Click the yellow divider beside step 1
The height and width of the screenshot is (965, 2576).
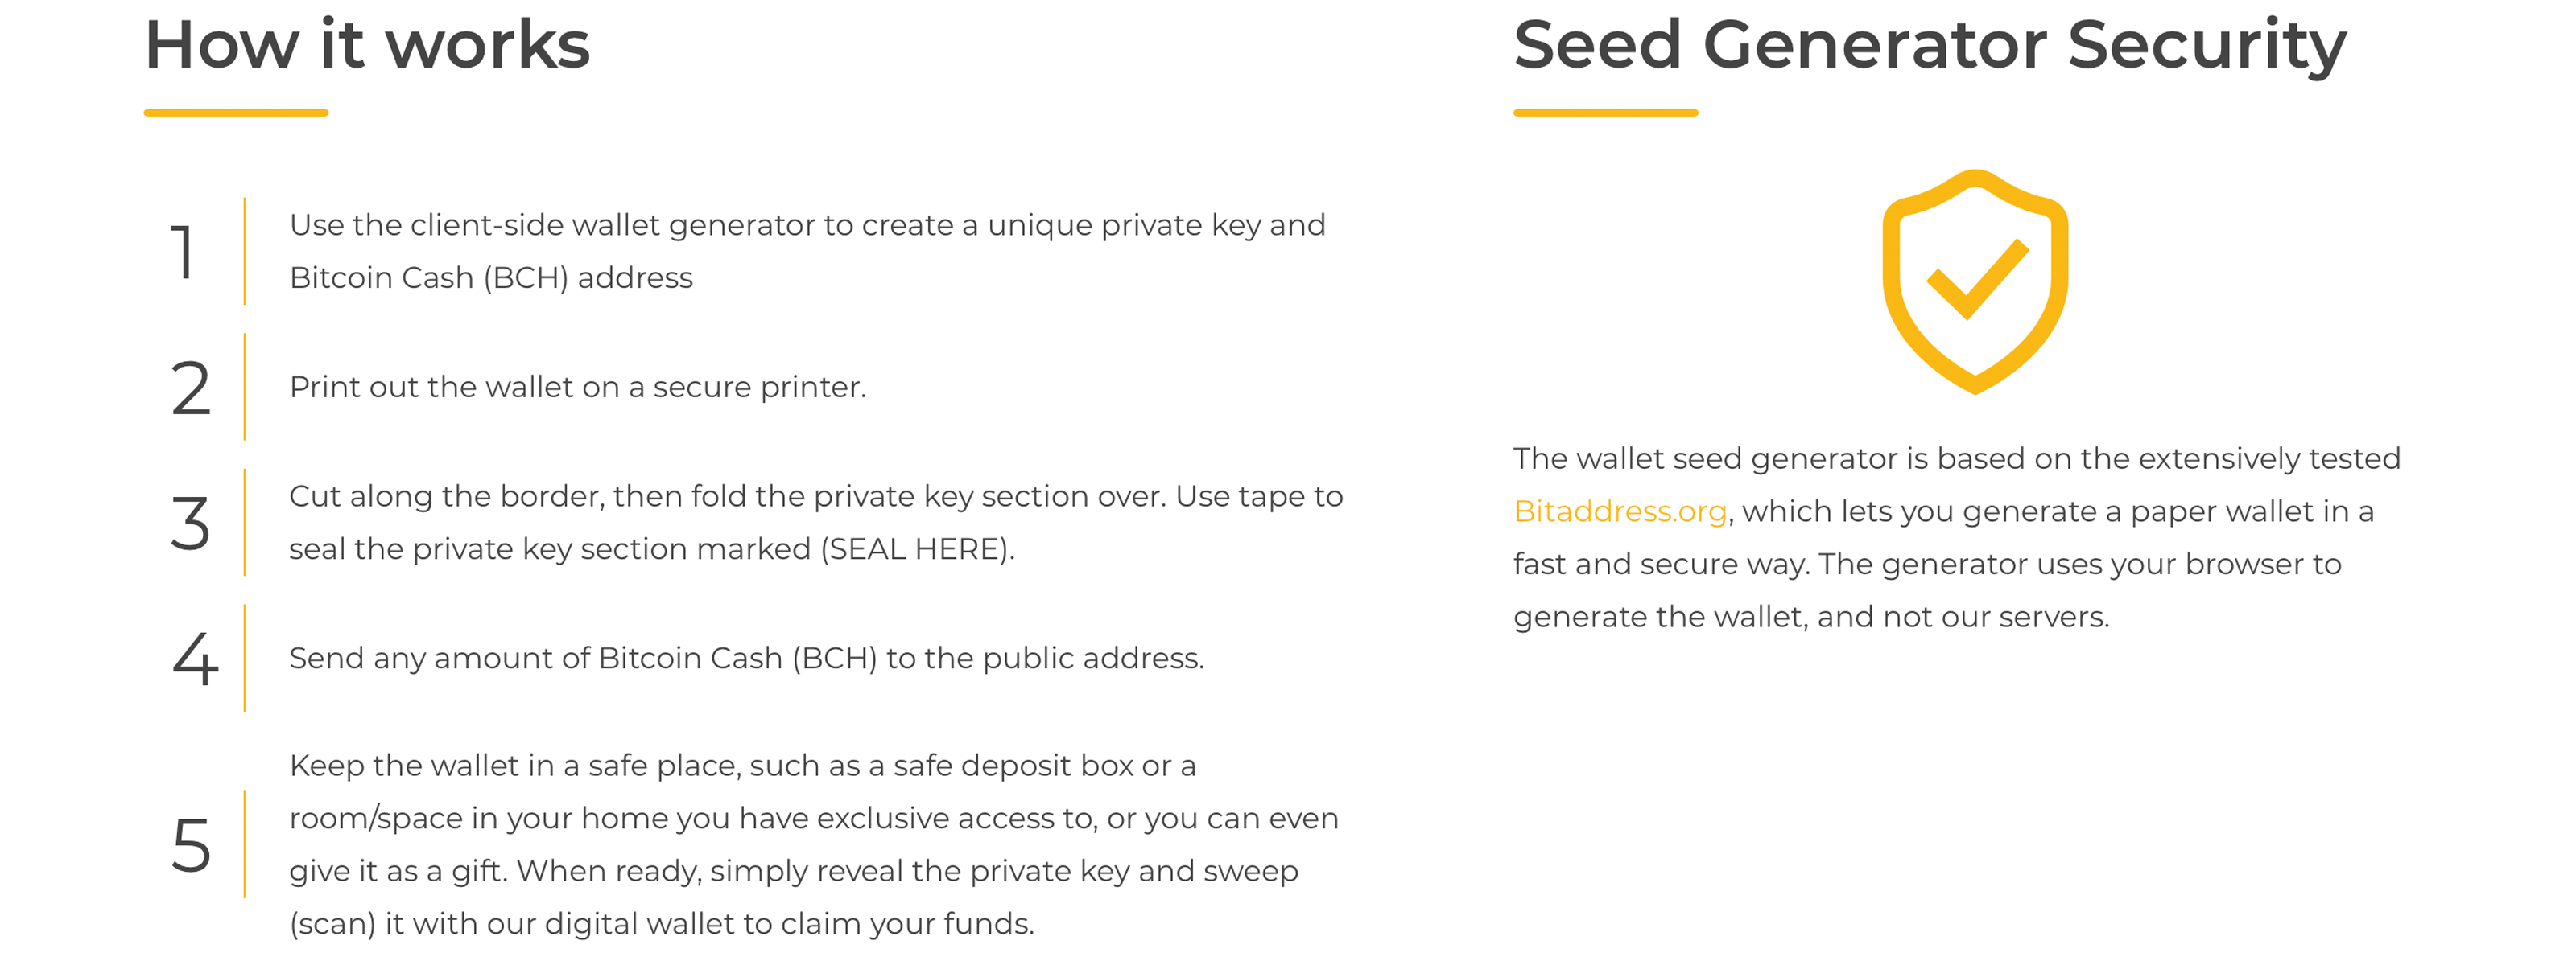[x=244, y=251]
